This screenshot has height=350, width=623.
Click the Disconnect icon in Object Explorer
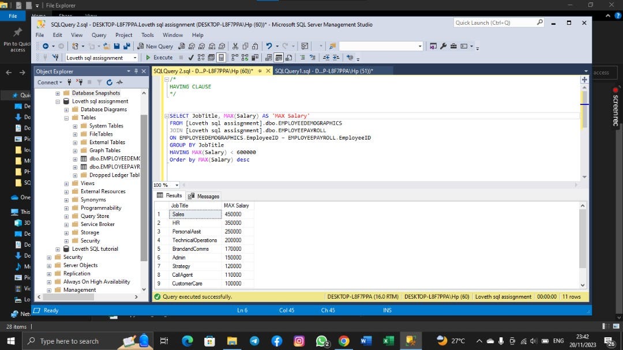[x=80, y=82]
